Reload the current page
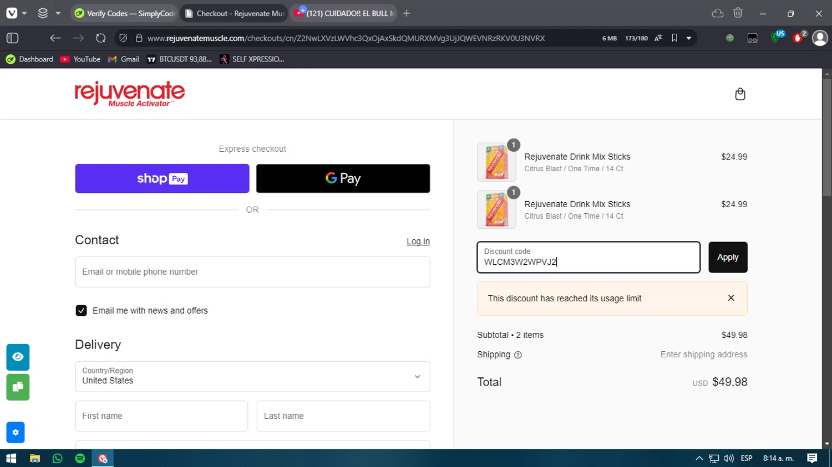 pyautogui.click(x=100, y=38)
